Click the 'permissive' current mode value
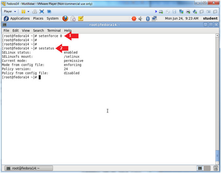This screenshot has width=221, height=173. coord(74,61)
